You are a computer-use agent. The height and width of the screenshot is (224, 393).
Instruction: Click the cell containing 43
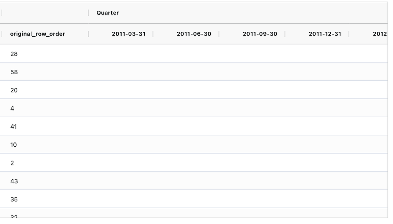coord(14,181)
